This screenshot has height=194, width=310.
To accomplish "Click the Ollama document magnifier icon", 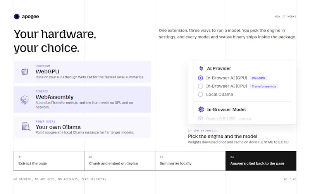I will click(x=26, y=127).
